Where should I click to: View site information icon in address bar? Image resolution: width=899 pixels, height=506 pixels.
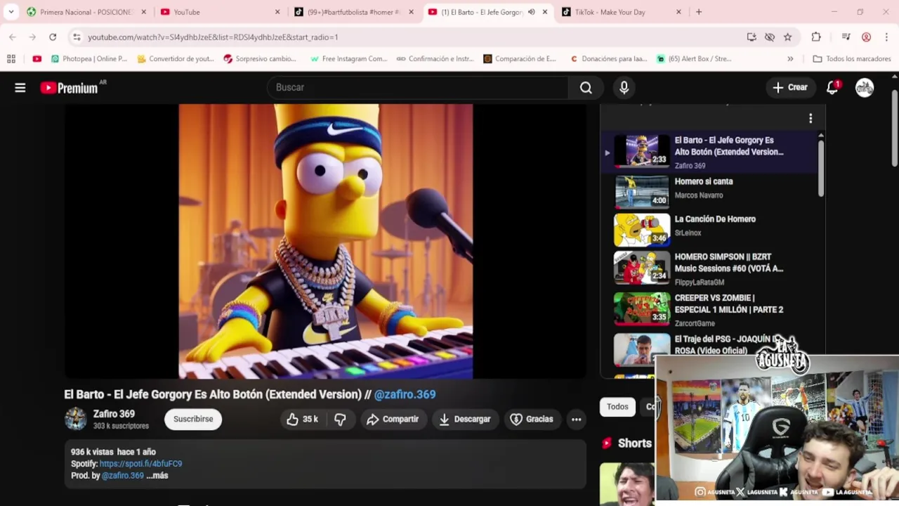tap(77, 37)
